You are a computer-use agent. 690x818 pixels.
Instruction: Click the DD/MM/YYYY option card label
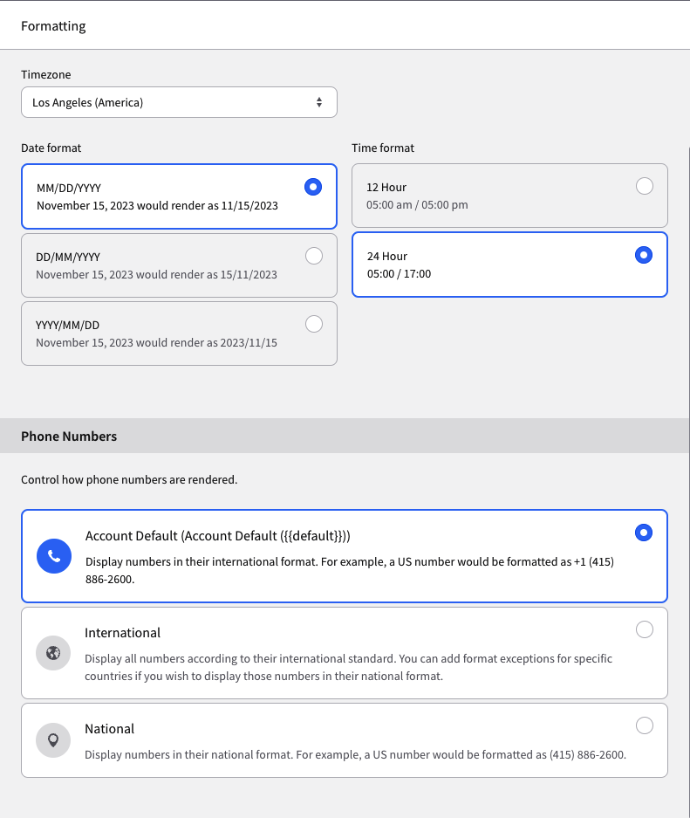(x=68, y=258)
